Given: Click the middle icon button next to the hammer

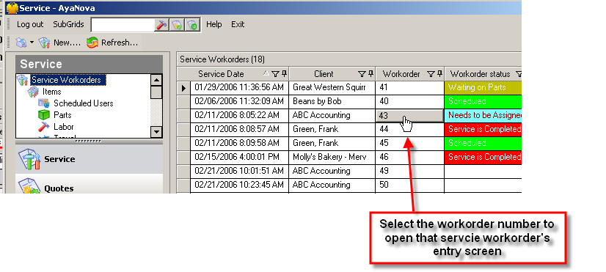Looking at the screenshot, I should [x=177, y=25].
